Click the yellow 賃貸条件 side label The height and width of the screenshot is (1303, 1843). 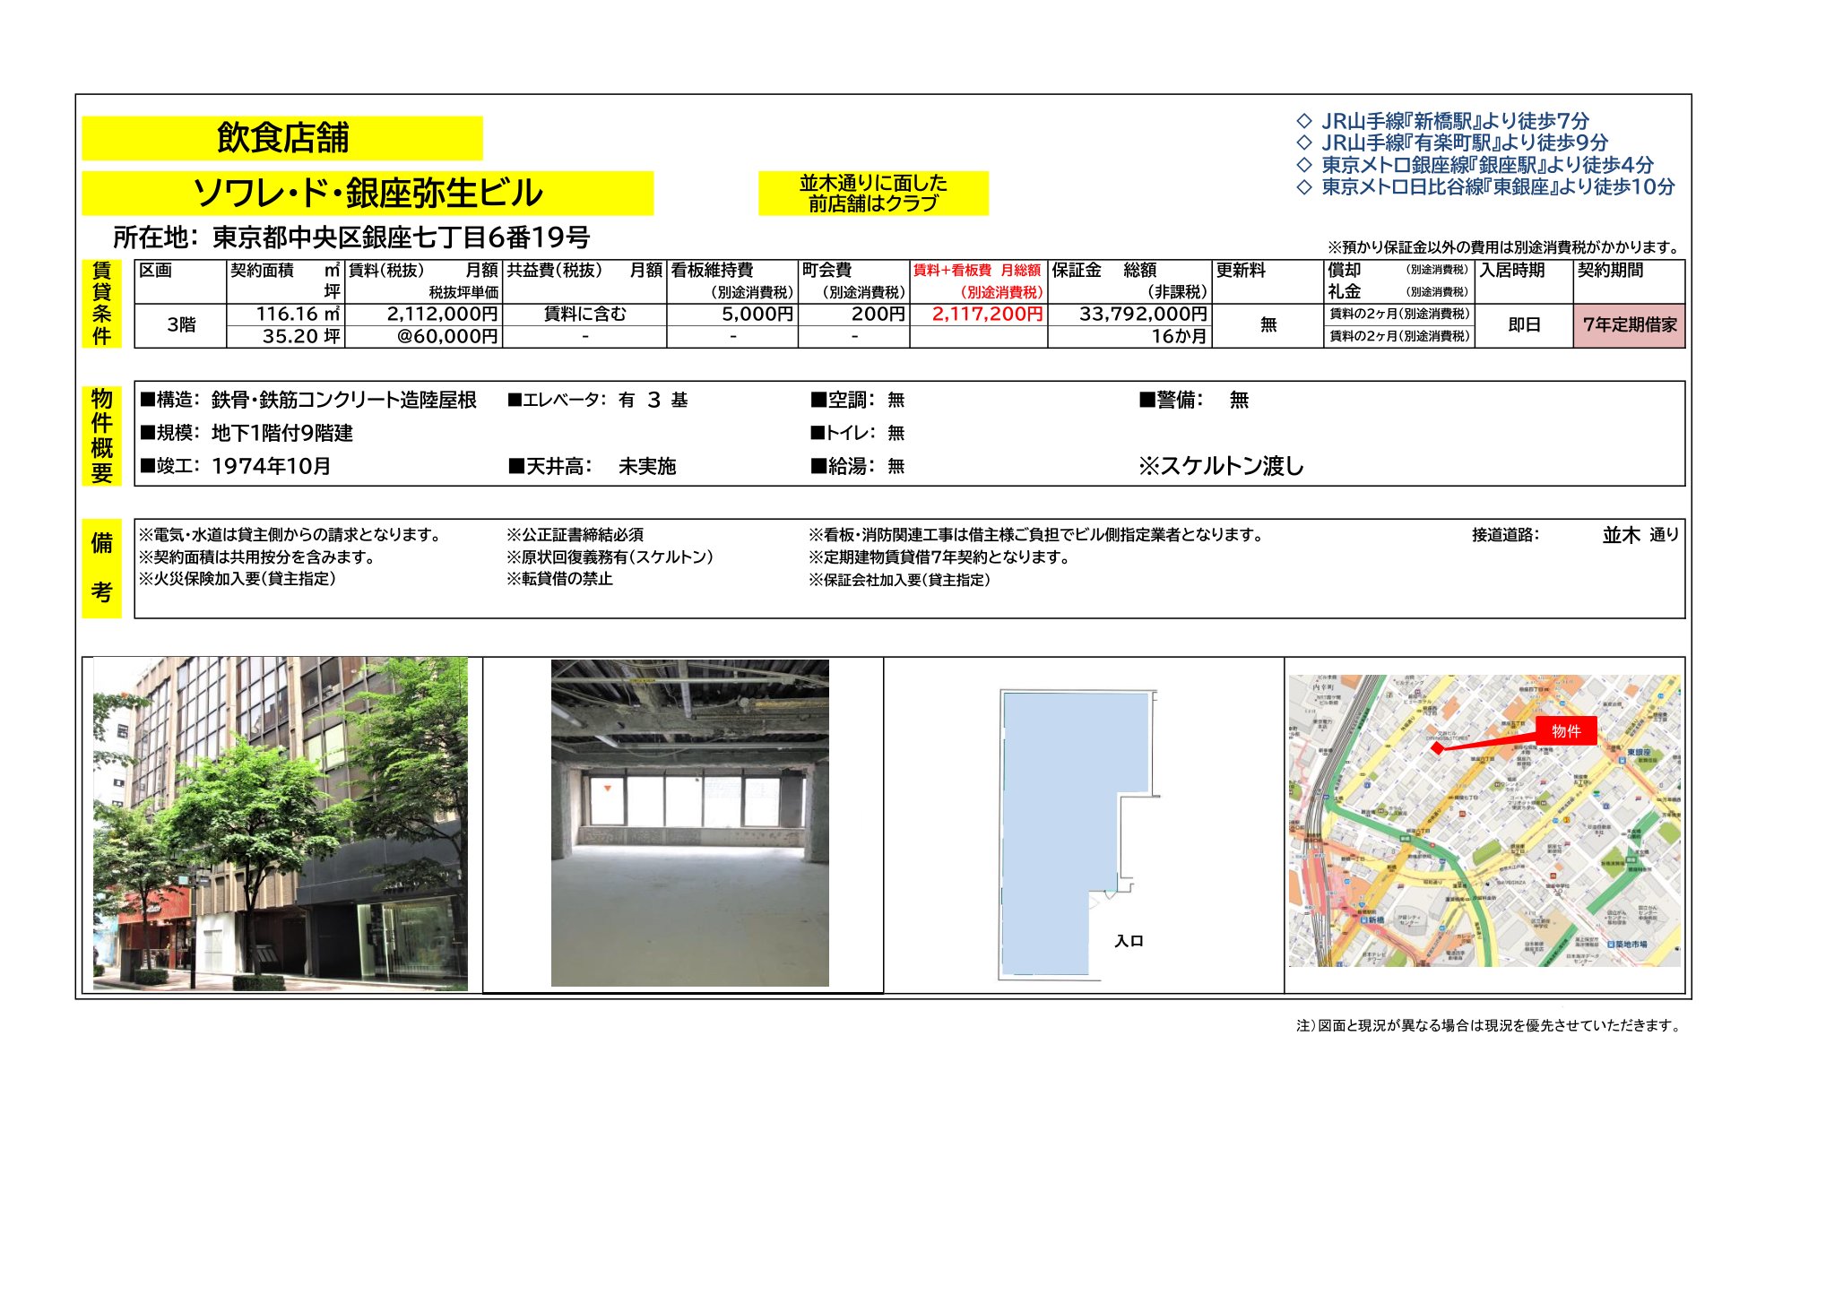(101, 303)
